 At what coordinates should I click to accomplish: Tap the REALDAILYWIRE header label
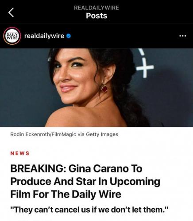click(96, 8)
